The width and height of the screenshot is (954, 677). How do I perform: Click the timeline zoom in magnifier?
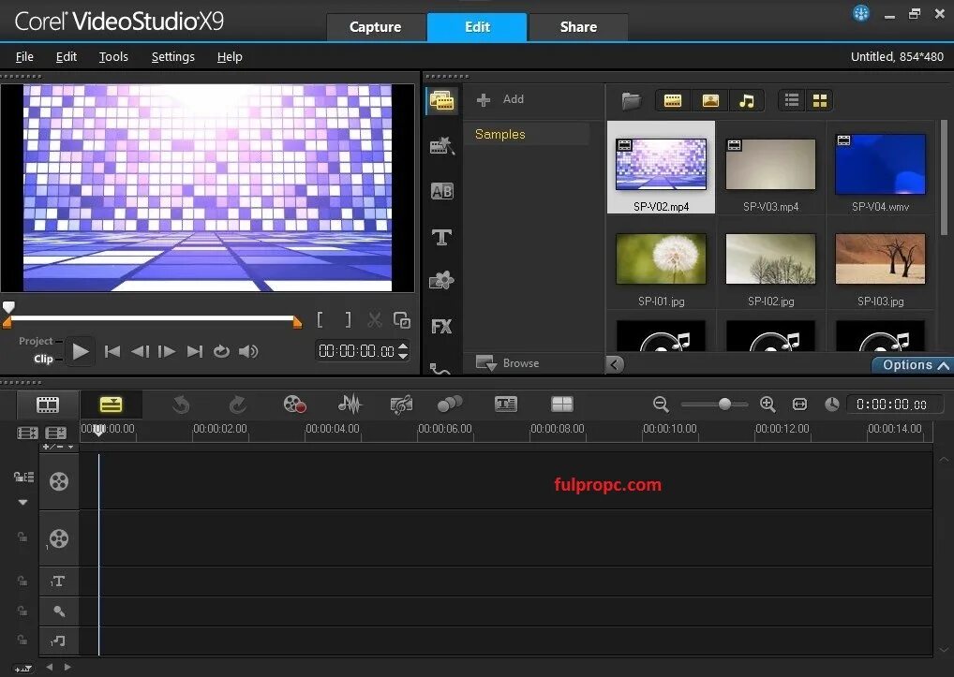tap(768, 405)
